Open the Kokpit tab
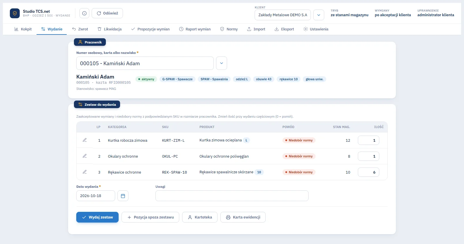The image size is (464, 244). click(x=23, y=29)
